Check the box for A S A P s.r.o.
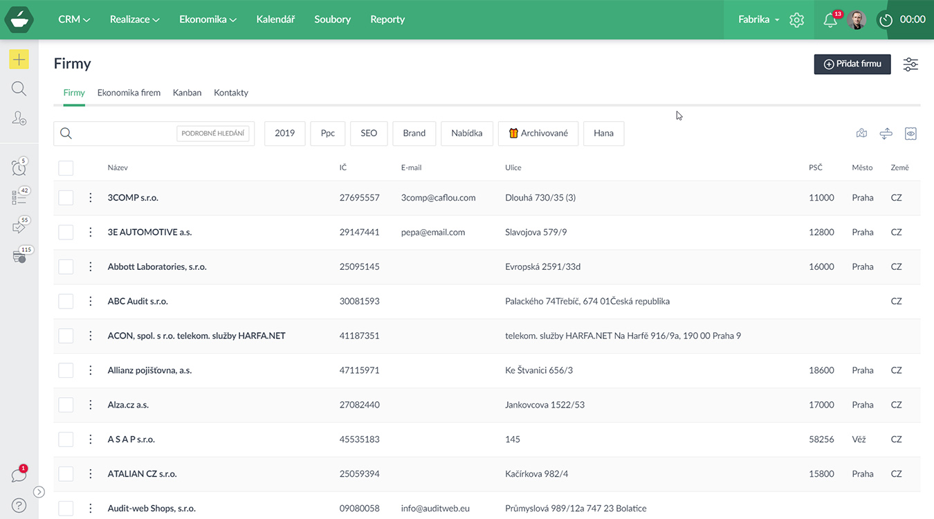Image resolution: width=934 pixels, height=519 pixels. (x=66, y=440)
